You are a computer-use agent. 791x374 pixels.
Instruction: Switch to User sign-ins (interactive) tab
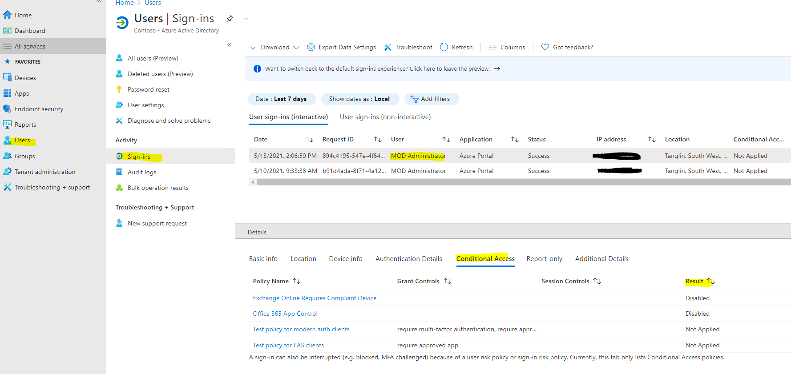pos(288,117)
